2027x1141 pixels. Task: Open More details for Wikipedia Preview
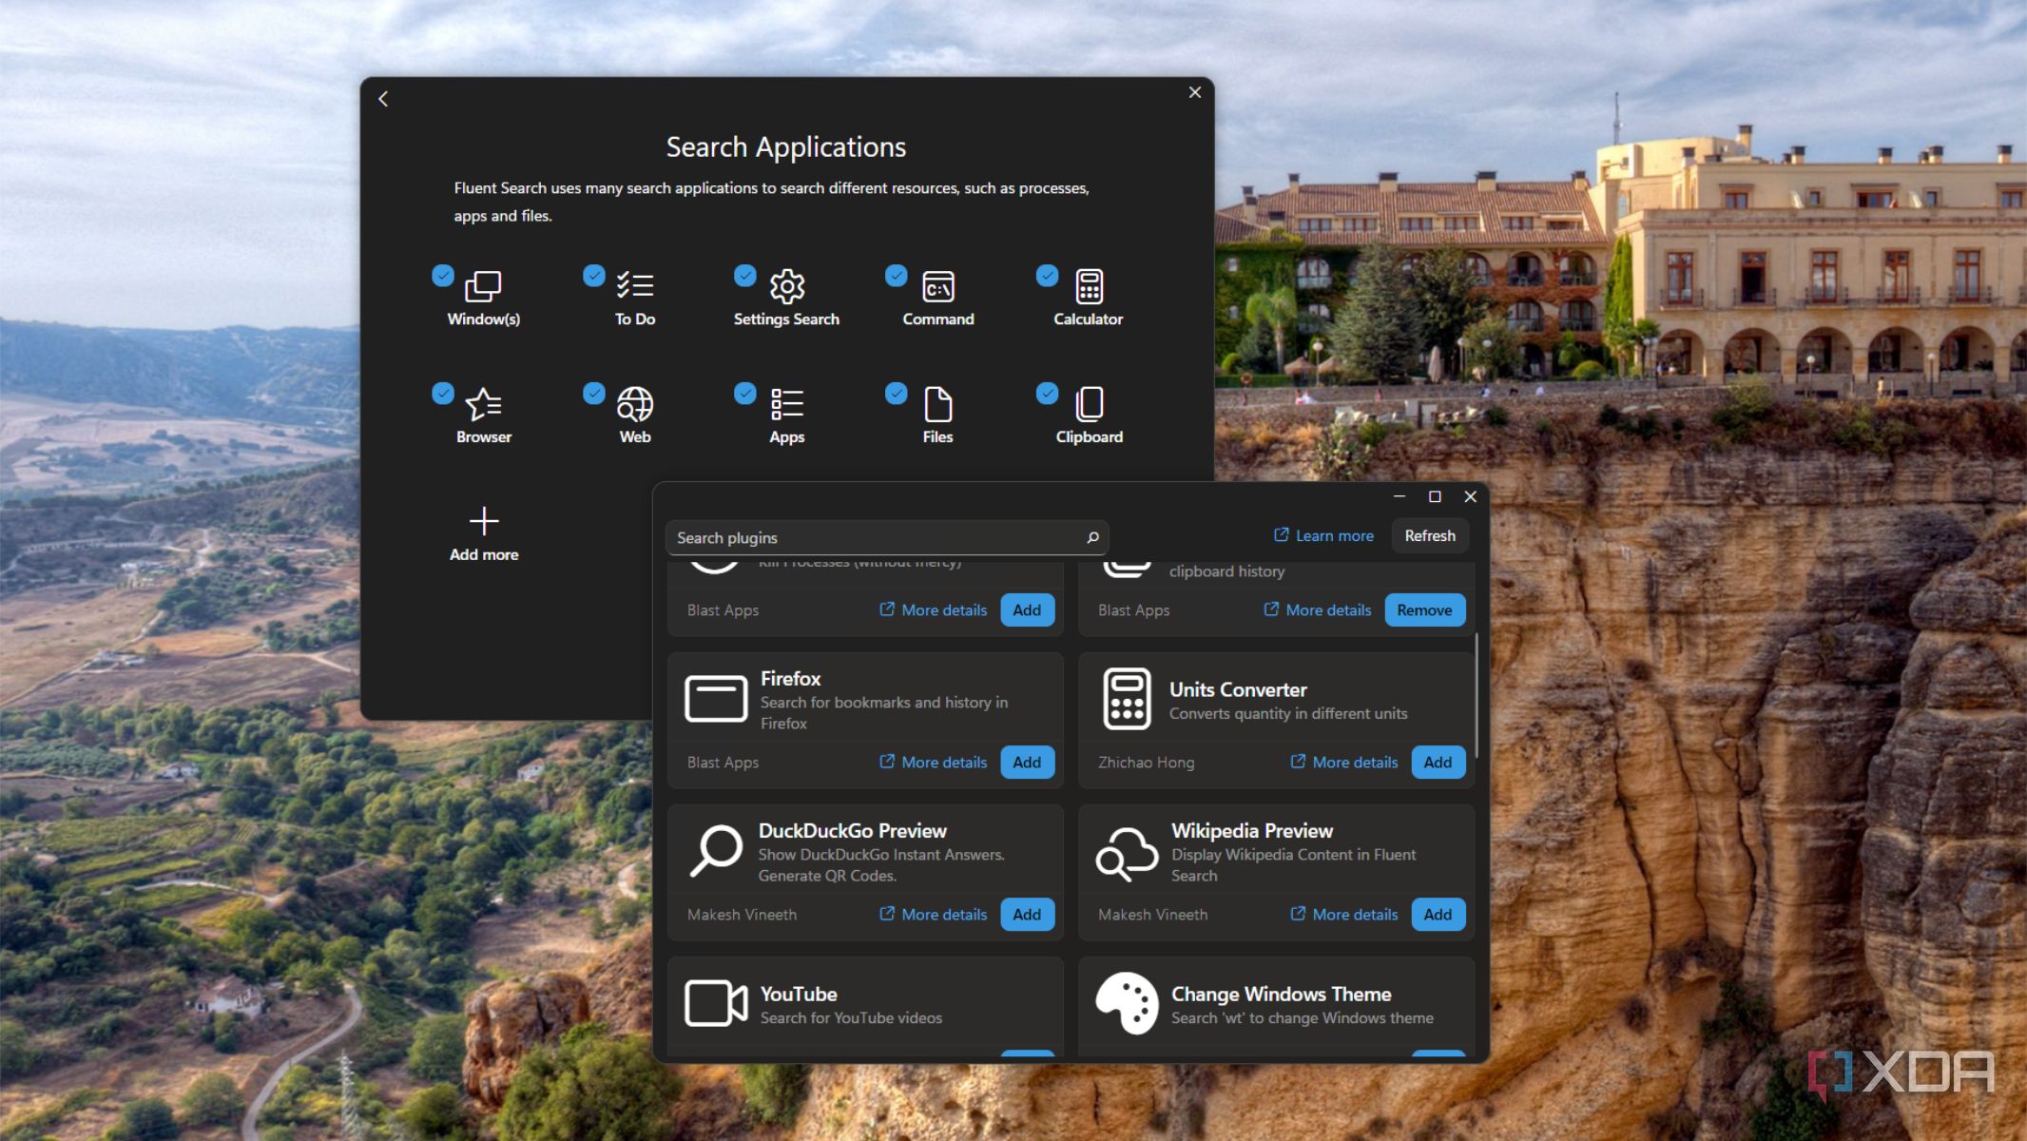pos(1344,915)
